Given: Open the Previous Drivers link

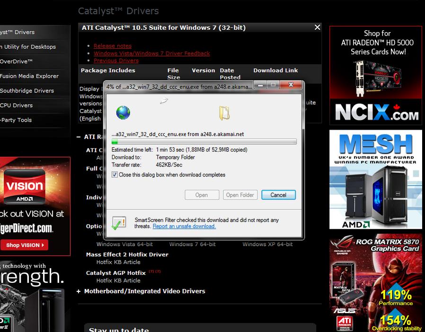Looking at the screenshot, I should pyautogui.click(x=116, y=61).
